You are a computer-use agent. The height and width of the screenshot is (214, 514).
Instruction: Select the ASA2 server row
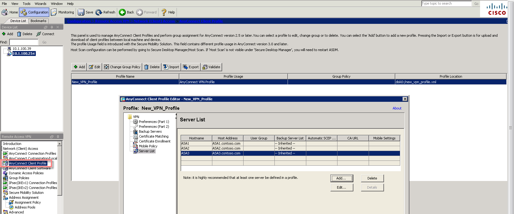(x=290, y=148)
